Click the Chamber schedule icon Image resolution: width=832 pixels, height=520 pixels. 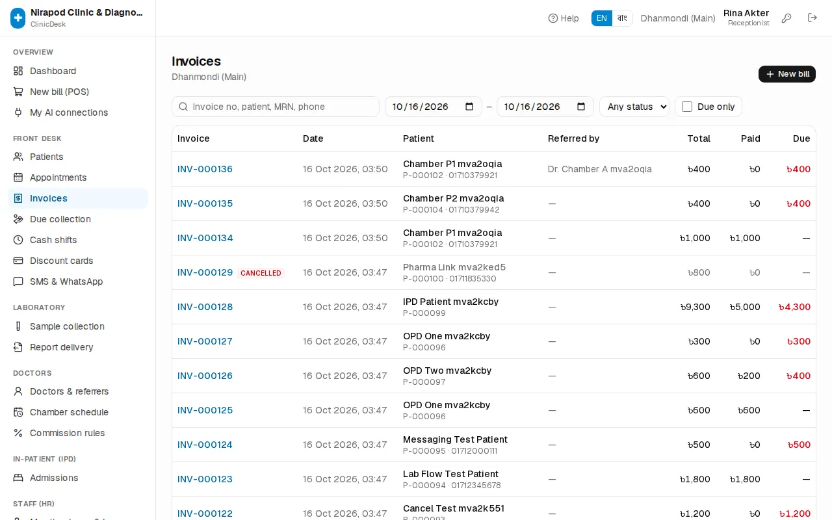click(x=18, y=412)
